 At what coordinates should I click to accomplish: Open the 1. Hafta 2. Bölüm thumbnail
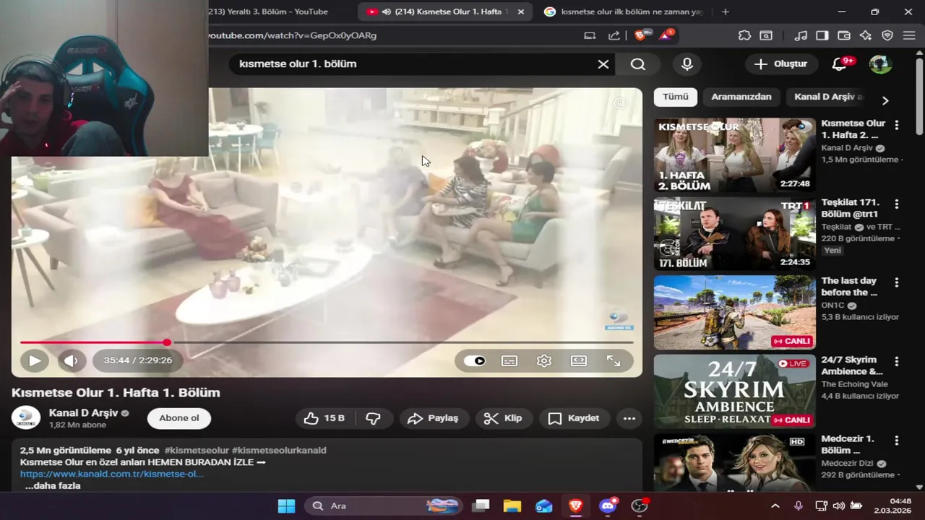click(x=735, y=155)
